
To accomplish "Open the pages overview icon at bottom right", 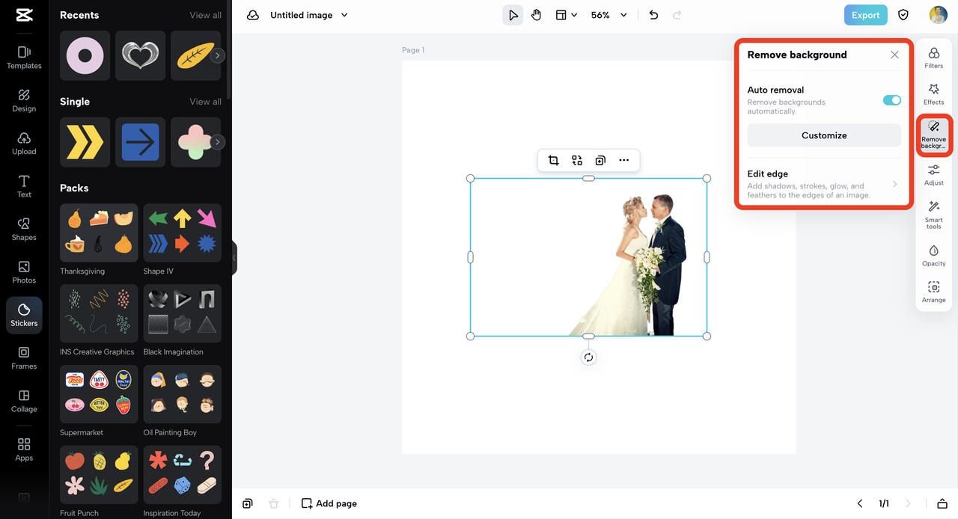I will [942, 503].
